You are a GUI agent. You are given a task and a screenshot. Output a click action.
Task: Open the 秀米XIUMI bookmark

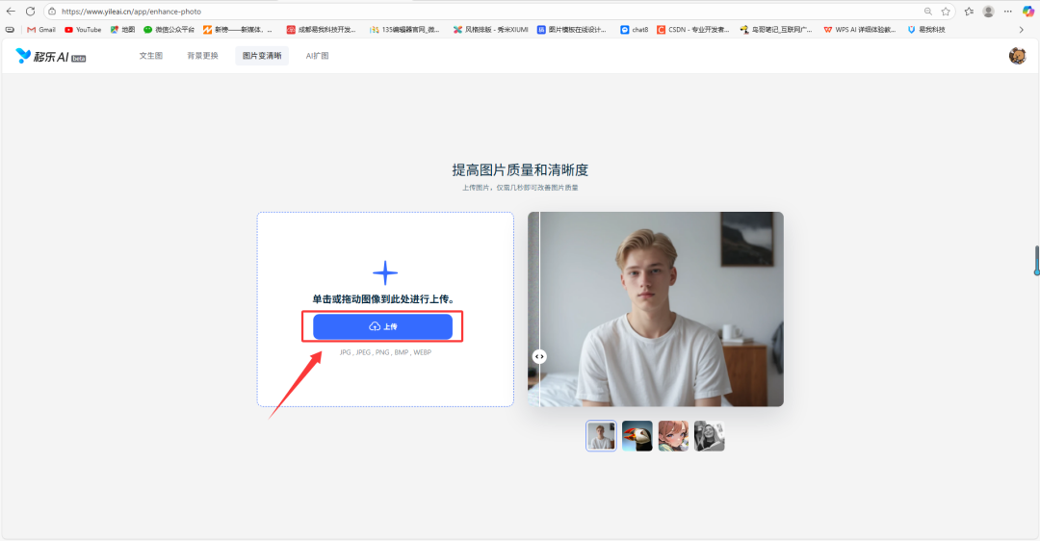tap(491, 30)
